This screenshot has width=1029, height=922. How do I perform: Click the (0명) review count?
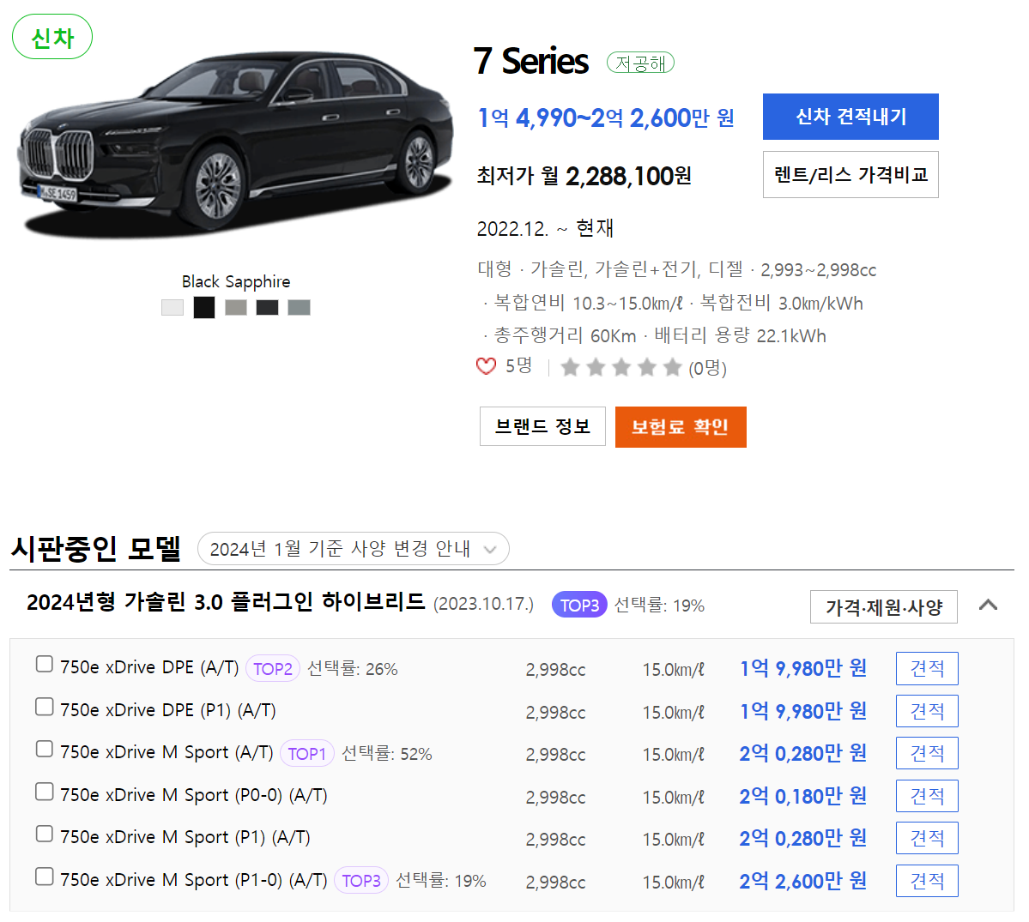point(707,369)
